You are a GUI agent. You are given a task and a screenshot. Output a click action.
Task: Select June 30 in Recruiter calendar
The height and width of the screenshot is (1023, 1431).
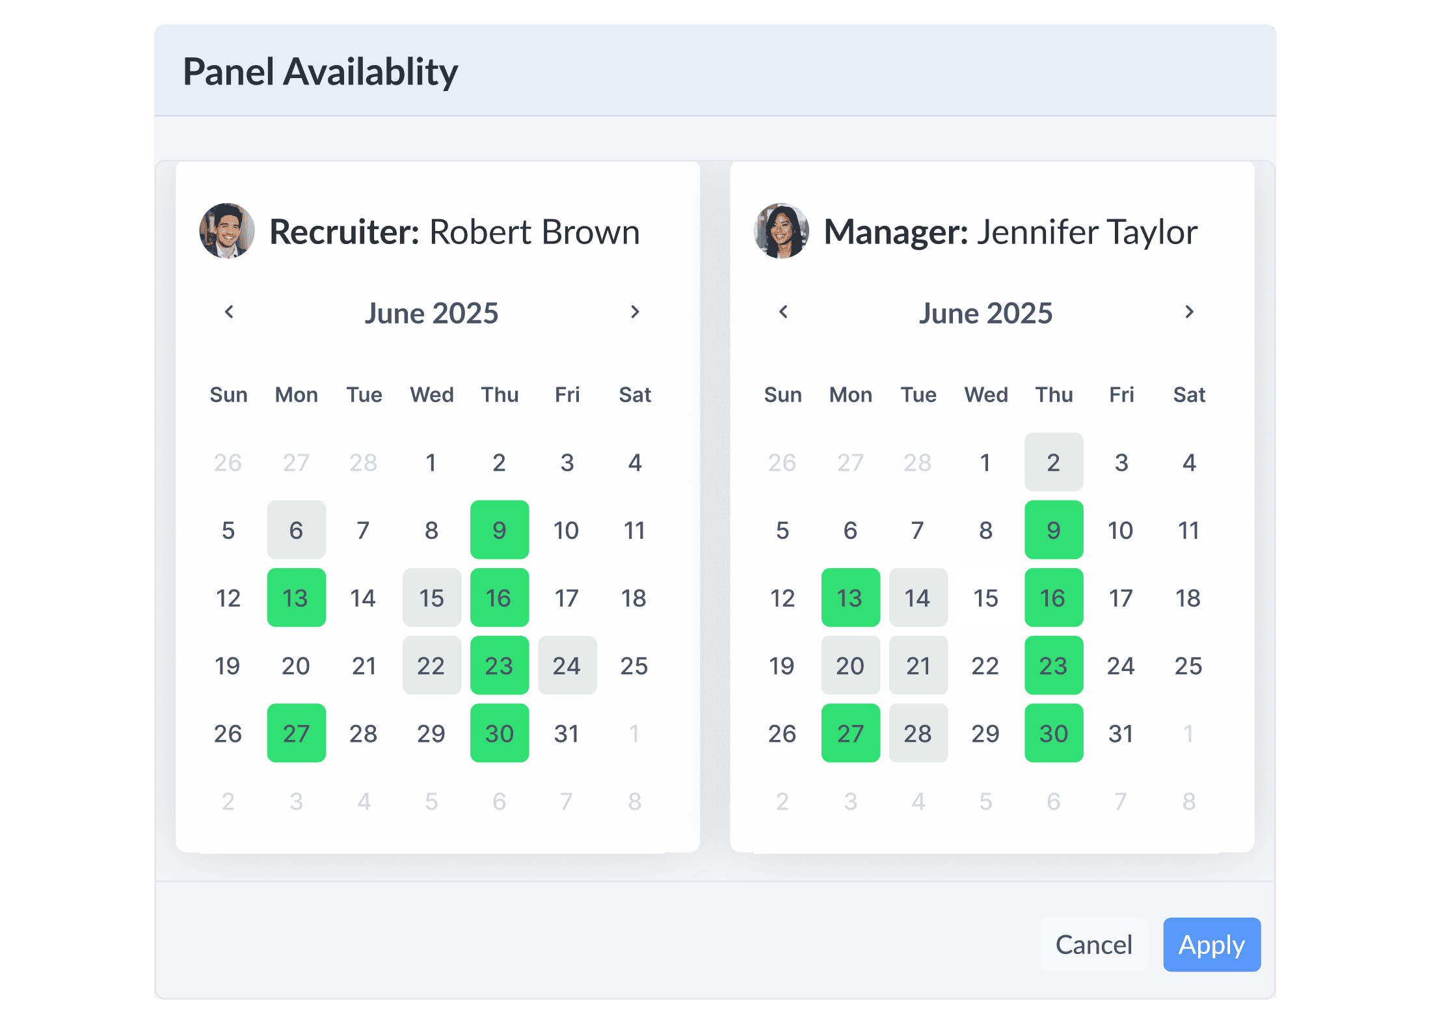[x=500, y=733]
